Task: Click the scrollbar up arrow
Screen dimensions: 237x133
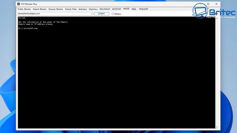Action: point(217,18)
